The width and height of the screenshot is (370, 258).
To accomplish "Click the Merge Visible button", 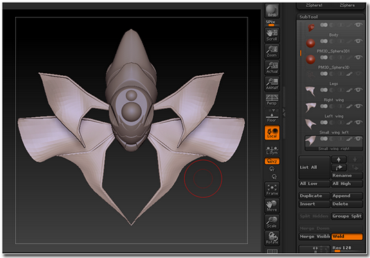I will tap(314, 237).
